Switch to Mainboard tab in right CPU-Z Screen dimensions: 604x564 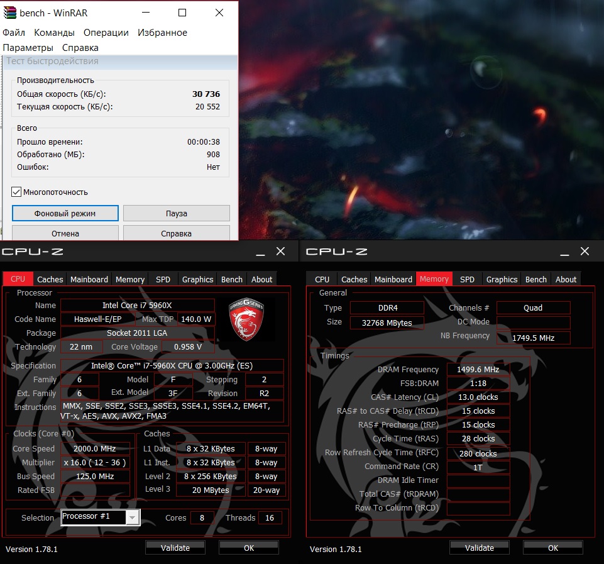click(x=393, y=279)
